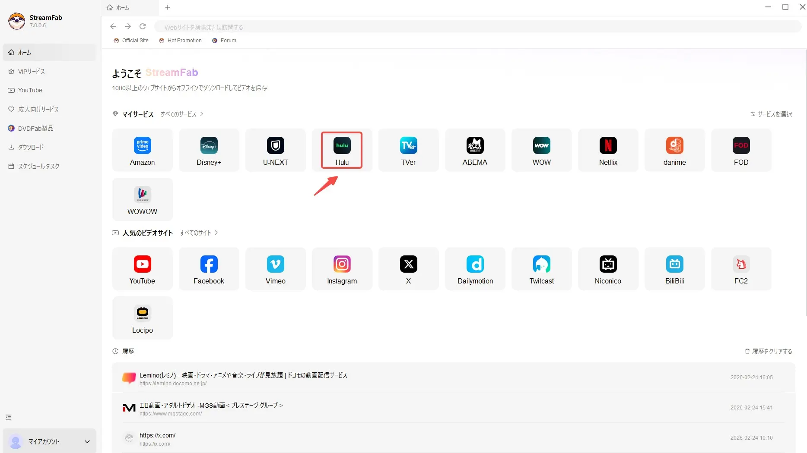Select ホーム in the sidebar
This screenshot has height=453, width=807.
tap(49, 52)
